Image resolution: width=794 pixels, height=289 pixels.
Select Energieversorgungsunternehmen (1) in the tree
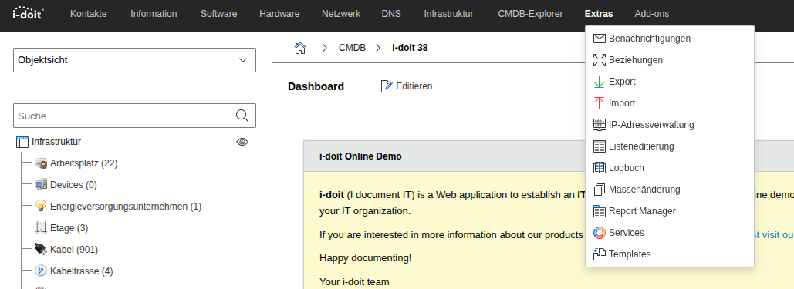126,207
